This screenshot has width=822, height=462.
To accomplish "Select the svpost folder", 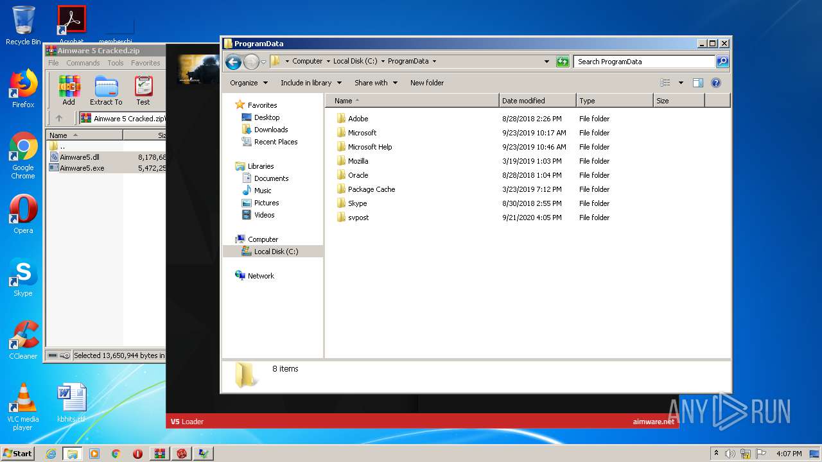I will pyautogui.click(x=358, y=218).
